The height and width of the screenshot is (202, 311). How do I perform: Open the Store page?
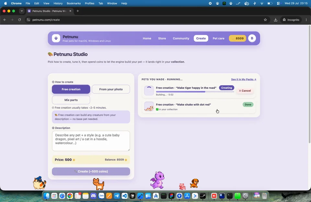click(162, 38)
